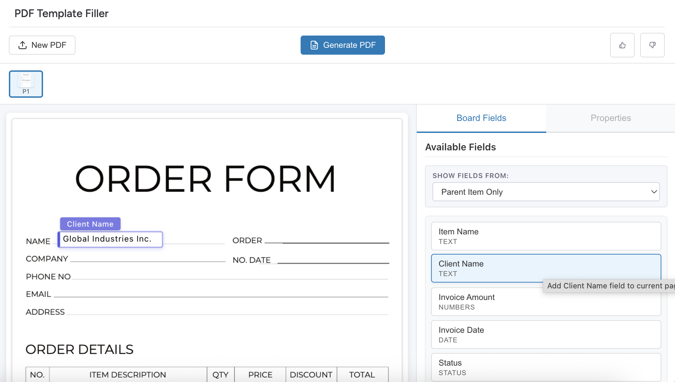Click the PDF Template Filler title
Image resolution: width=675 pixels, height=382 pixels.
[61, 13]
